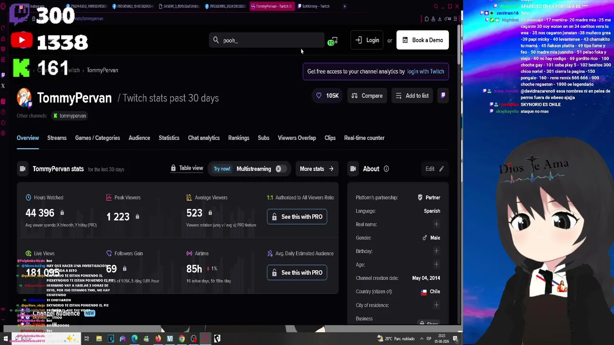Open the Statistics tab
Viewport: 614px width, 345px height.
pyautogui.click(x=169, y=138)
